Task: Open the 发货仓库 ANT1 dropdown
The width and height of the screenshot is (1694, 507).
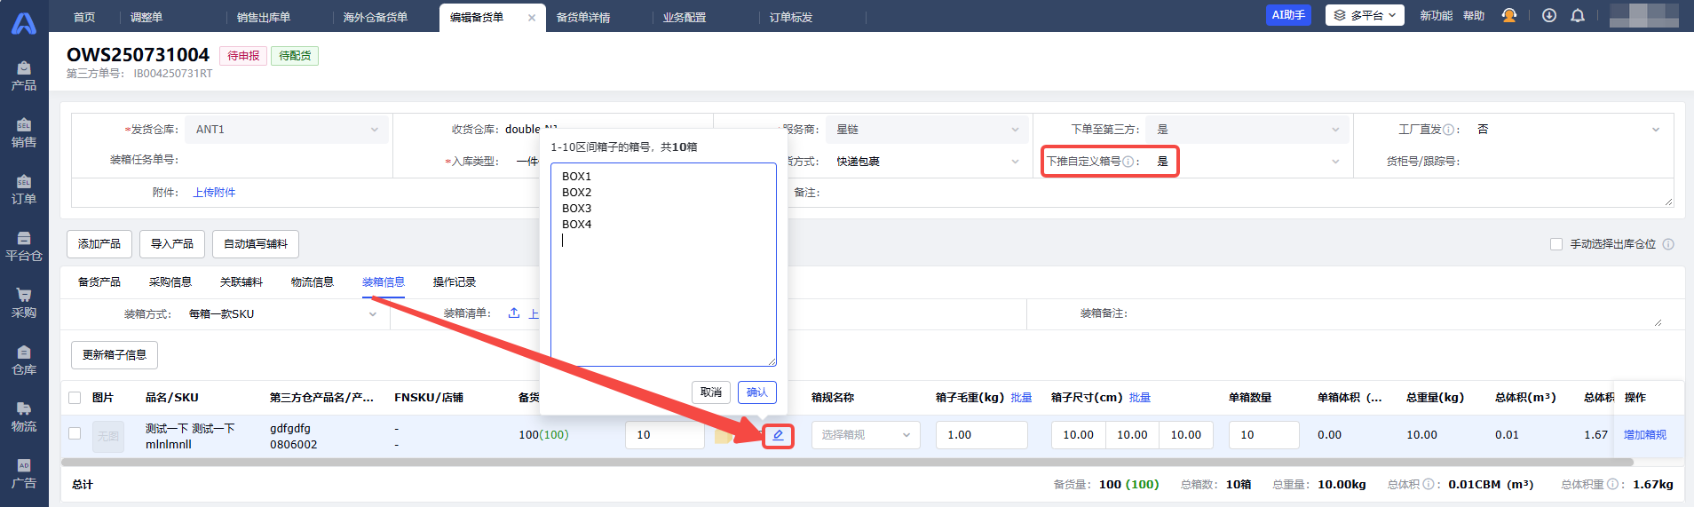Action: (287, 130)
